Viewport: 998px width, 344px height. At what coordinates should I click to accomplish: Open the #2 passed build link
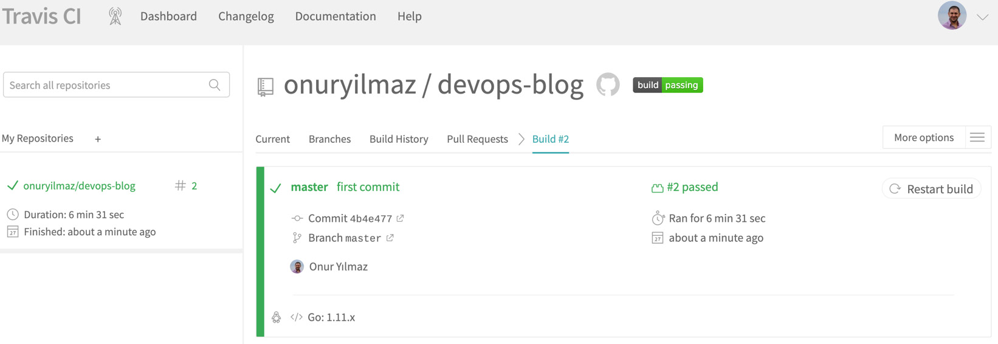click(x=692, y=187)
